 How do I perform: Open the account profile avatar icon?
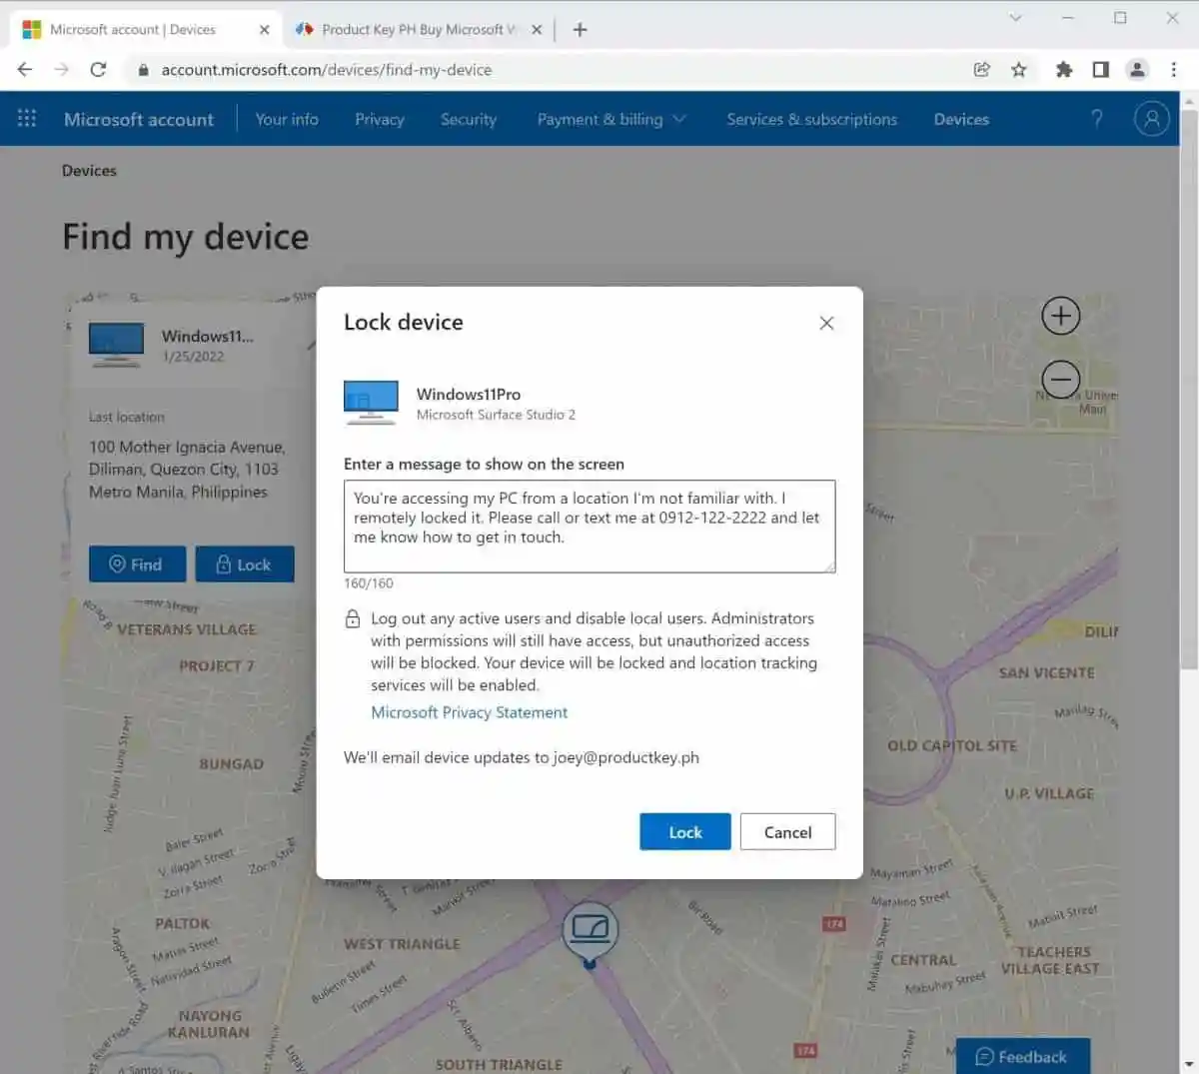(1151, 119)
